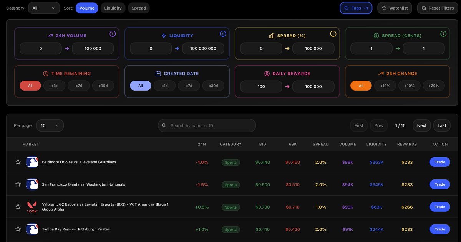Go to the Next page
Image resolution: width=461 pixels, height=242 pixels.
(422, 125)
